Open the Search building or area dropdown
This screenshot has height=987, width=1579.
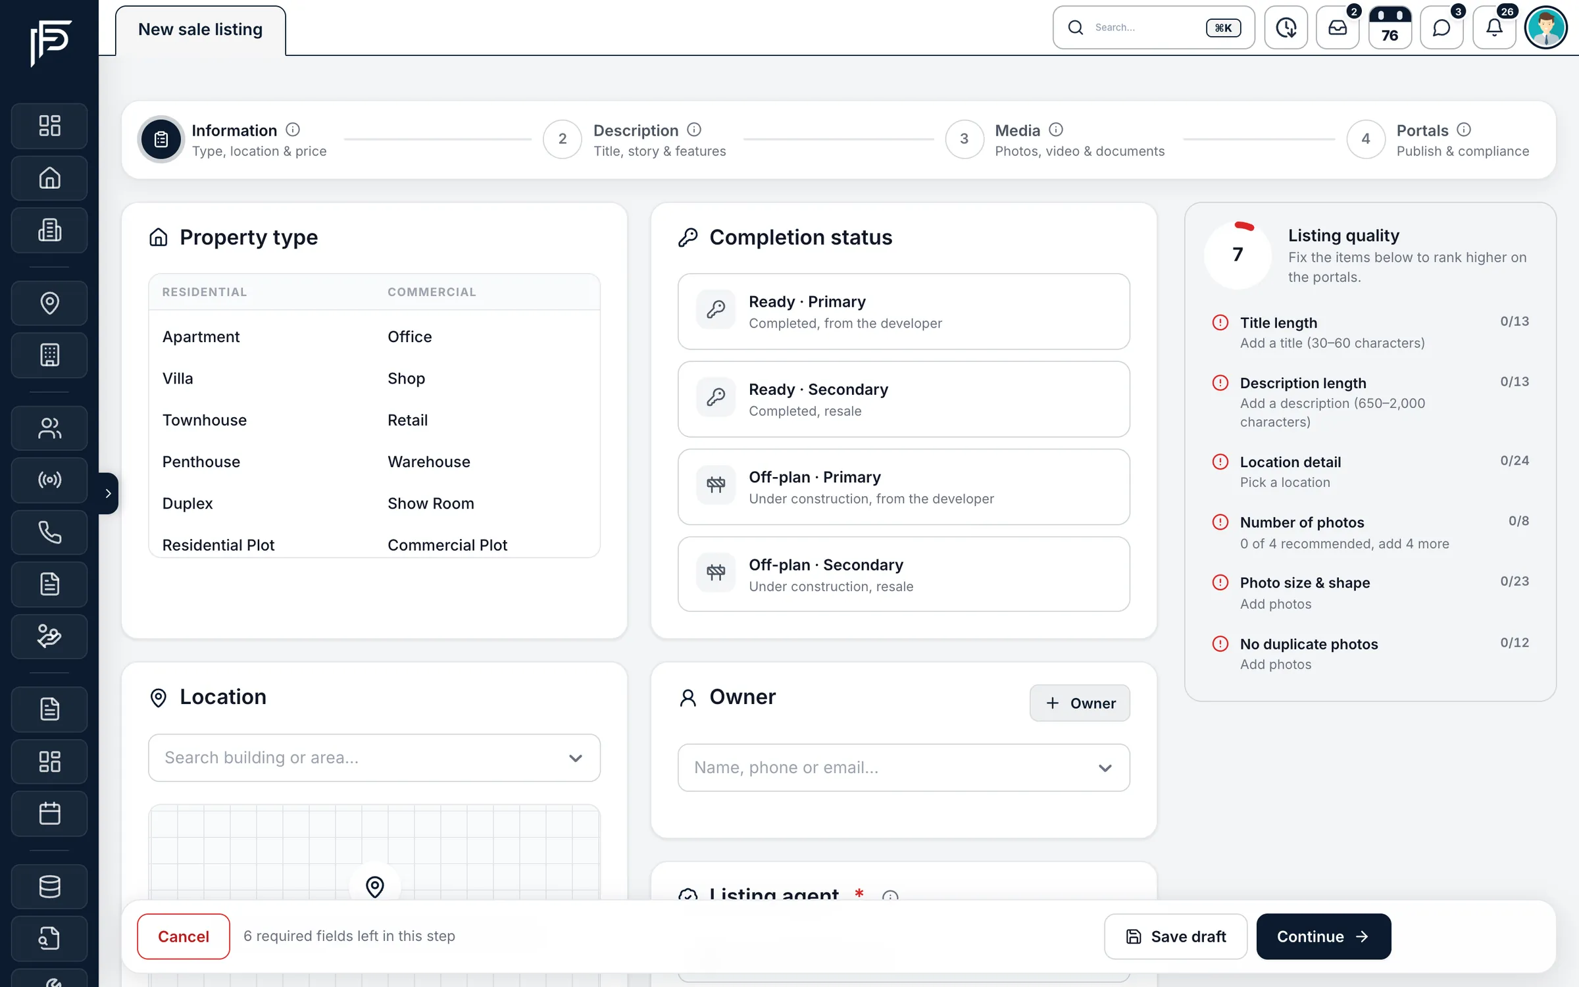coord(374,758)
